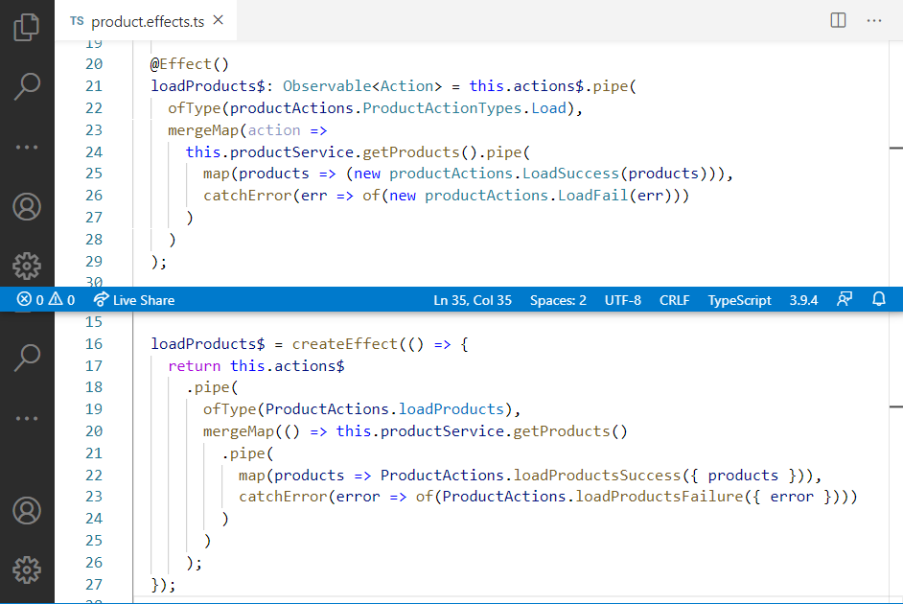Click the @Effect() decorator text
This screenshot has height=604, width=903.
[190, 64]
